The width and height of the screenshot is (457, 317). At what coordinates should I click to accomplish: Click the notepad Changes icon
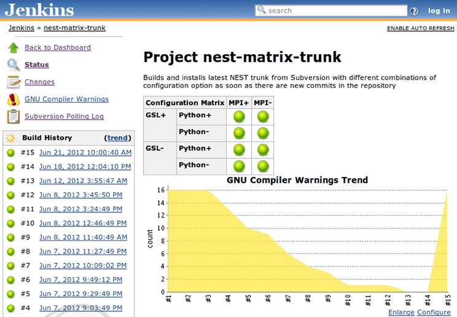pos(14,82)
